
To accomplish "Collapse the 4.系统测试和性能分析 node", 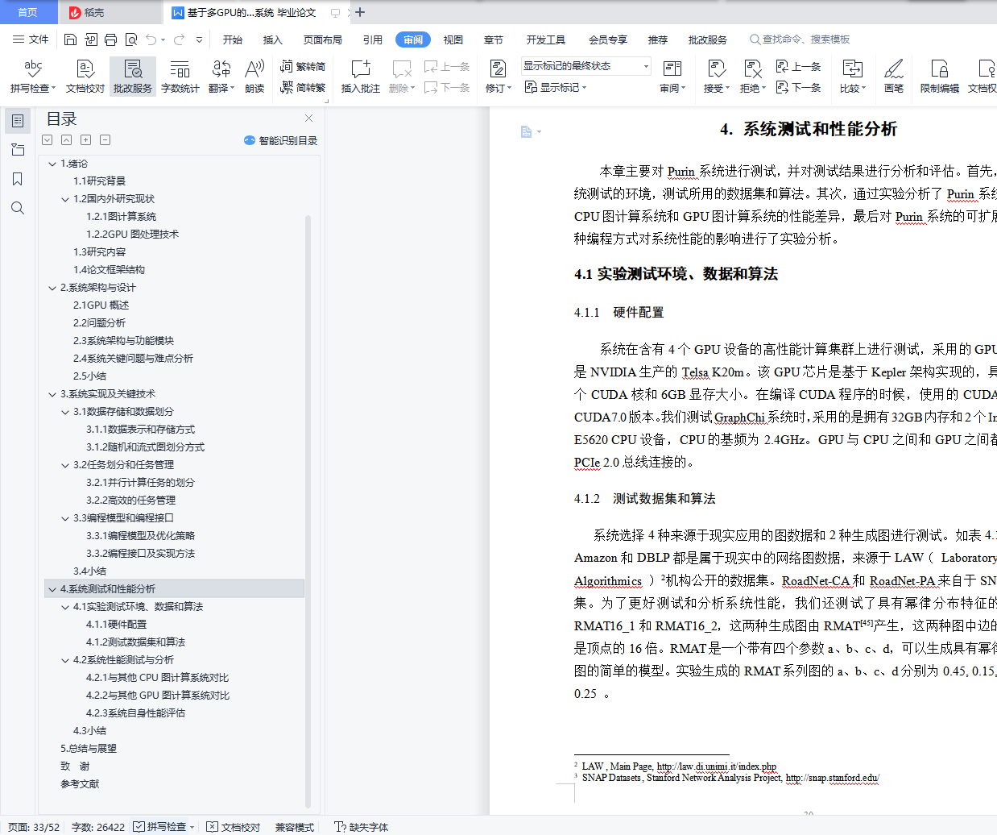I will (52, 589).
